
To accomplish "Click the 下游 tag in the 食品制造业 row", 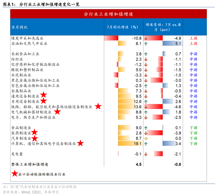I will pyautogui.click(x=193, y=128).
